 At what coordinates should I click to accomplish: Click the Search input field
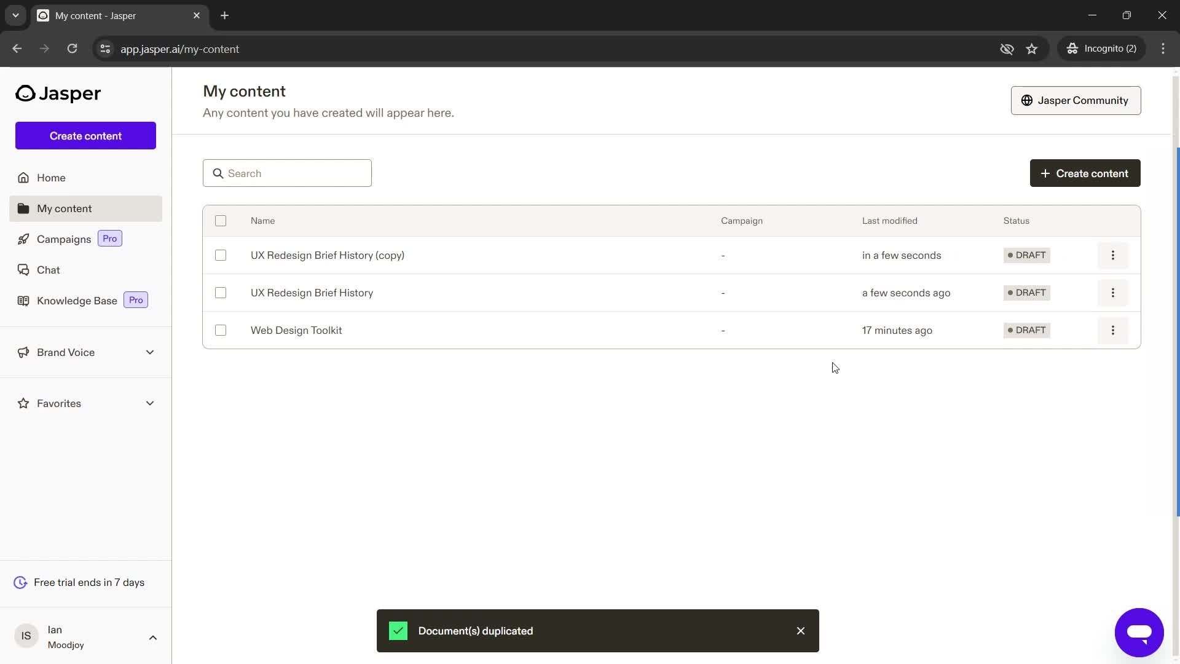[x=288, y=173]
